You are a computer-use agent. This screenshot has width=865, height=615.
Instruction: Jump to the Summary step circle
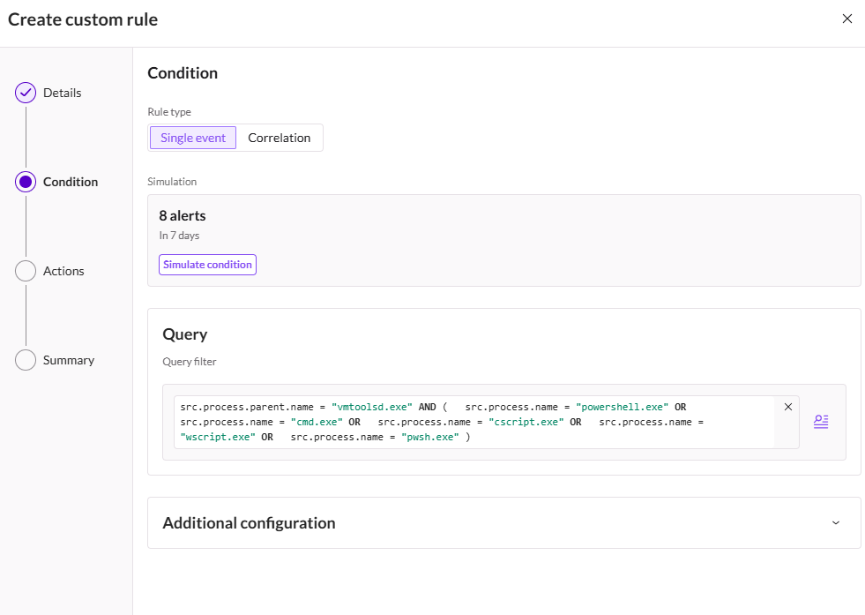(x=26, y=360)
